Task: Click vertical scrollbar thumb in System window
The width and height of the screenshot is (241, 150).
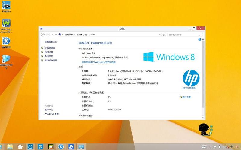Action: [x=203, y=74]
